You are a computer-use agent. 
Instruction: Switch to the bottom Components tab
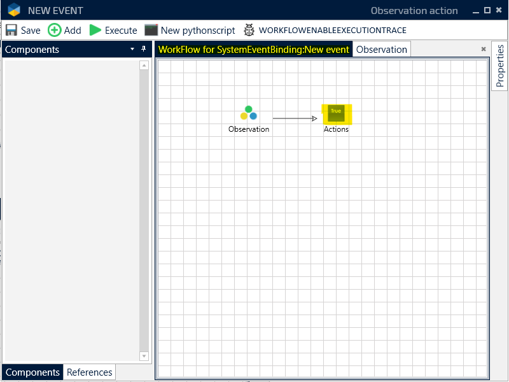[x=32, y=372]
